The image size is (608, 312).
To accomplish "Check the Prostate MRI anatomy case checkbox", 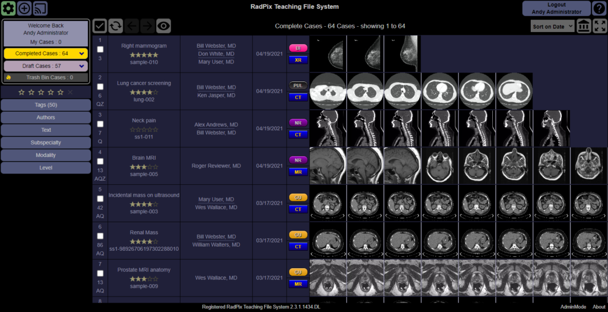I will click(x=100, y=273).
